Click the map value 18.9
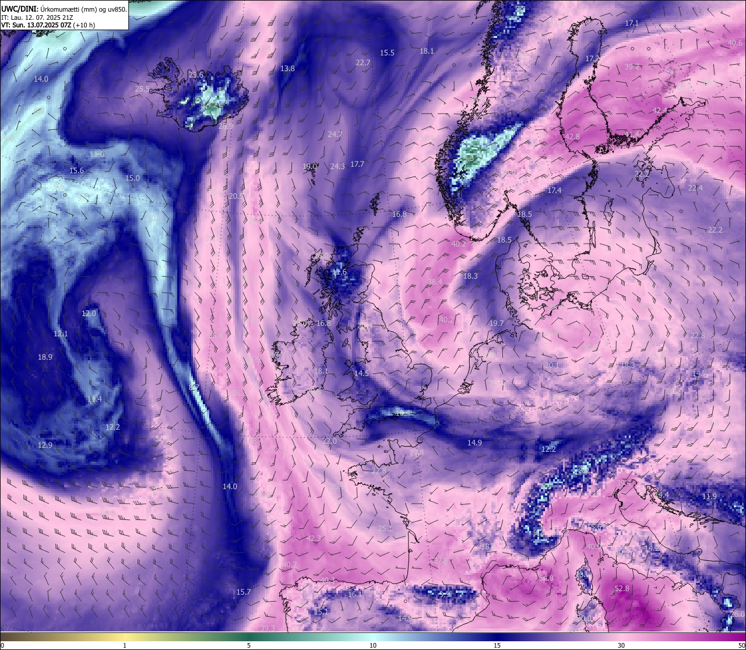Screen dimensions: 746x650 pos(45,357)
